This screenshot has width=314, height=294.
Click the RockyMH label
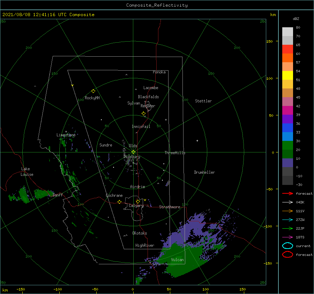pyautogui.click(x=92, y=98)
